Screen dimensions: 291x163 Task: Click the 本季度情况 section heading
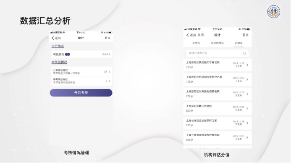click(59, 62)
